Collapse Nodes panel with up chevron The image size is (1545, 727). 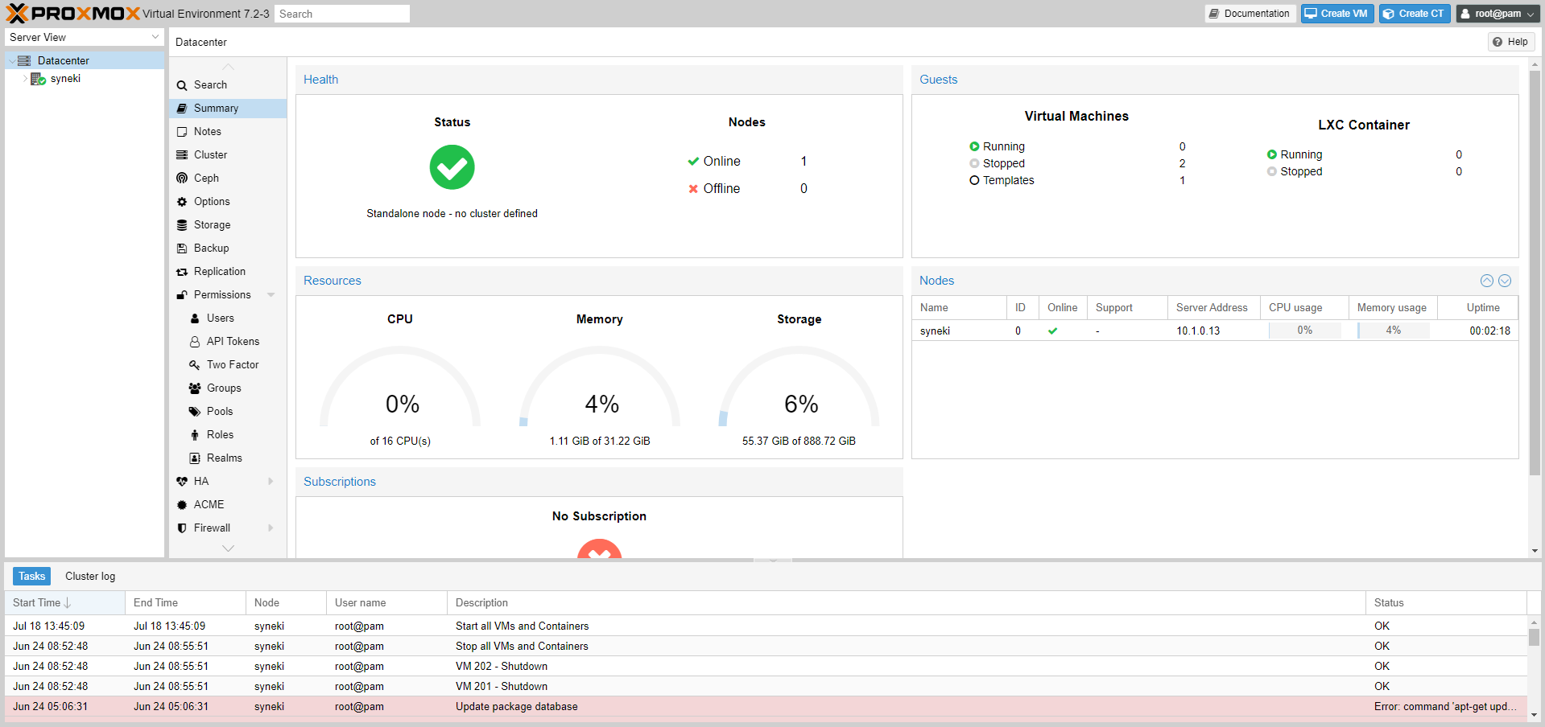pyautogui.click(x=1487, y=281)
